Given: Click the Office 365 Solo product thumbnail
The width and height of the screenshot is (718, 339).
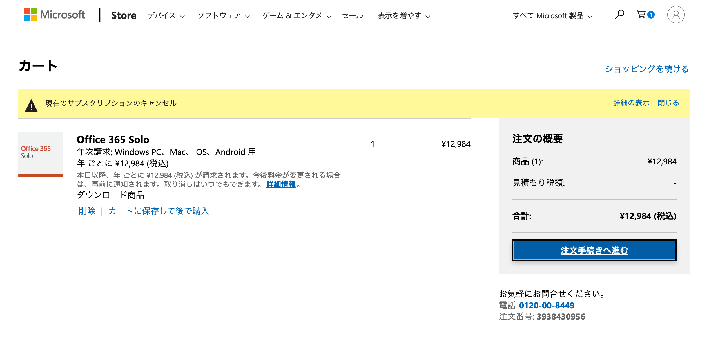Looking at the screenshot, I should [x=41, y=154].
